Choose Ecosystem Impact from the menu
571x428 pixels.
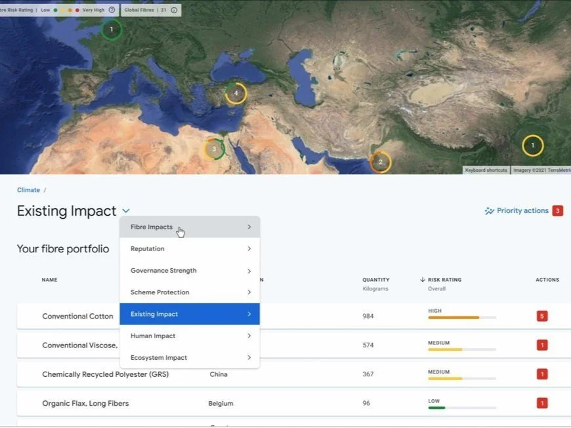pos(190,358)
